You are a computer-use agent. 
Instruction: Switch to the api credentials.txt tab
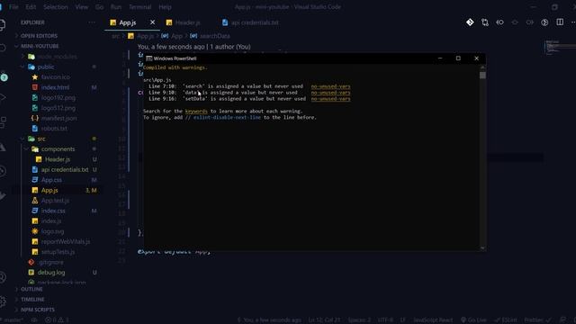255,22
